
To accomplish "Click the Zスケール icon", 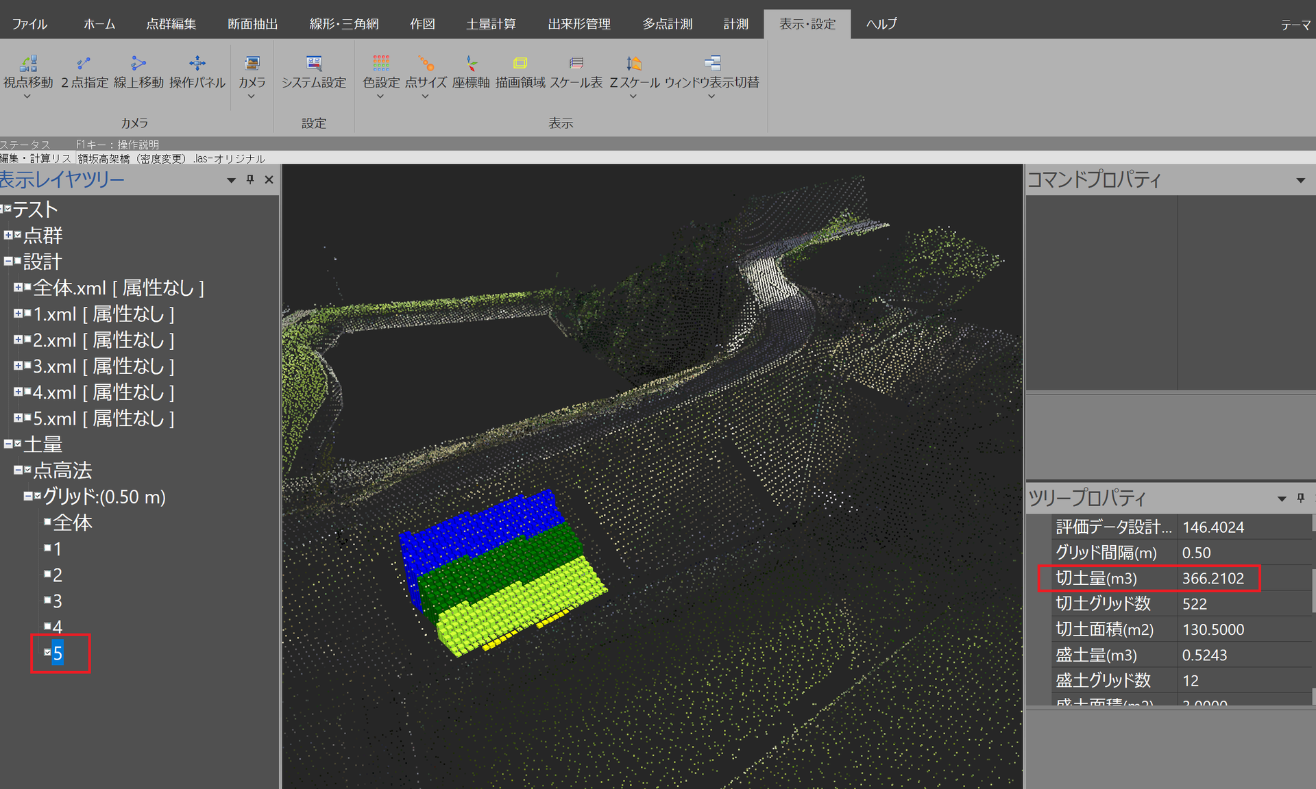I will click(634, 64).
